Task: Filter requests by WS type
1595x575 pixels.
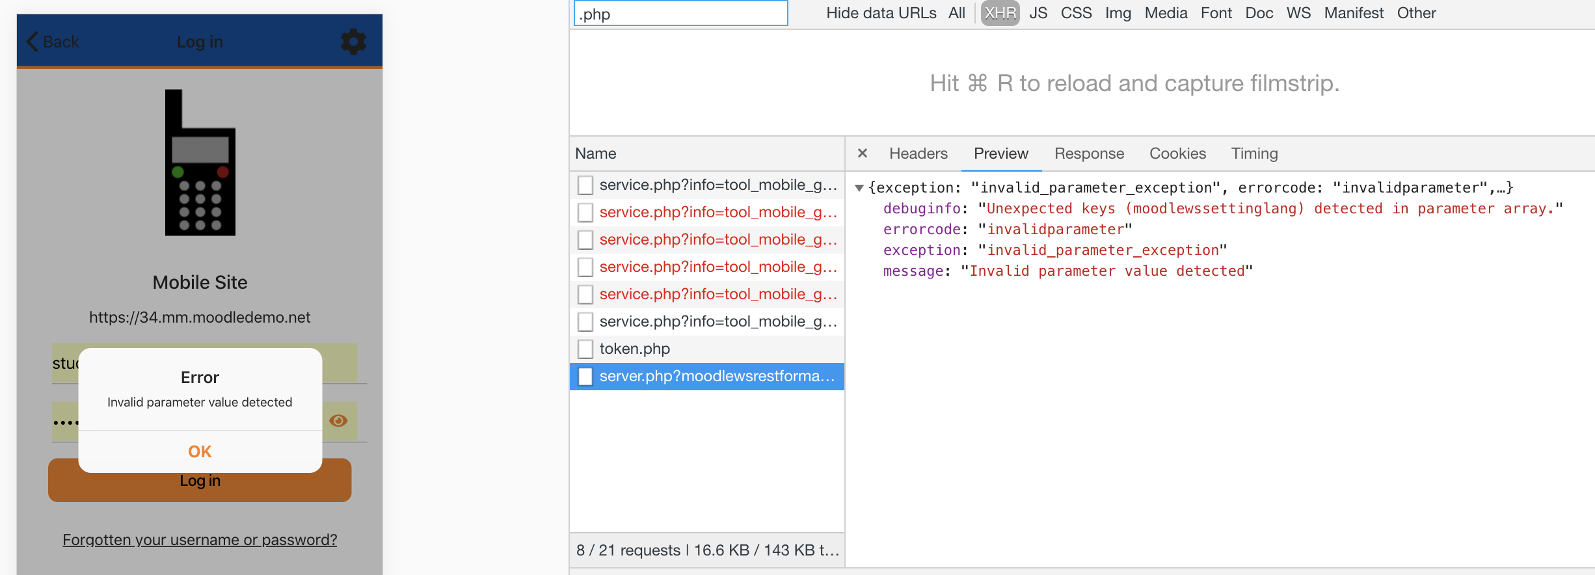Action: (x=1298, y=13)
